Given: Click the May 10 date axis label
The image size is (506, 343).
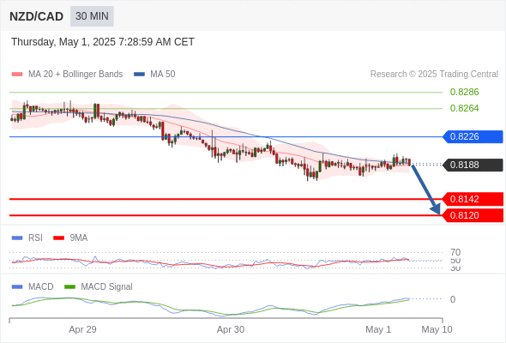Looking at the screenshot, I should pyautogui.click(x=437, y=329).
